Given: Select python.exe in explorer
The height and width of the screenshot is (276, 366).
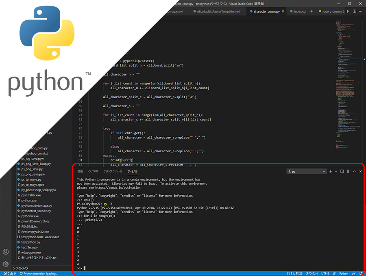Looking at the screenshot, I should (29, 201).
